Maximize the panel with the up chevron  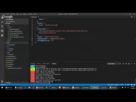132,64
